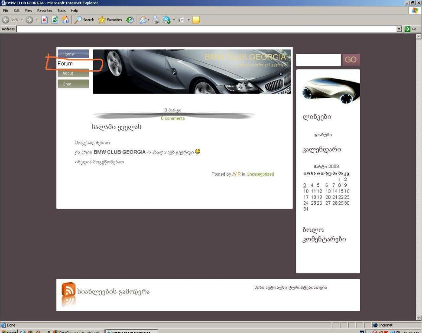
Task: Open the Help menu
Action: click(74, 10)
